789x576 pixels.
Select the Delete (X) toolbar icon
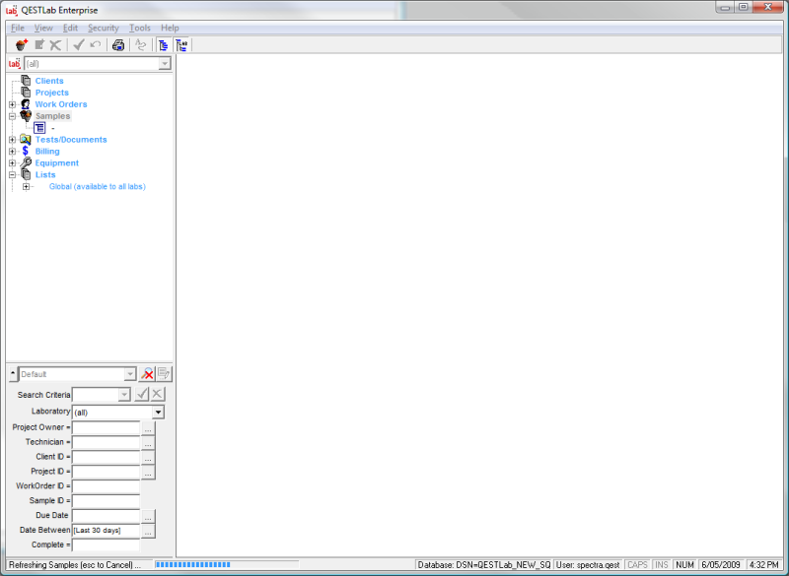(x=54, y=44)
